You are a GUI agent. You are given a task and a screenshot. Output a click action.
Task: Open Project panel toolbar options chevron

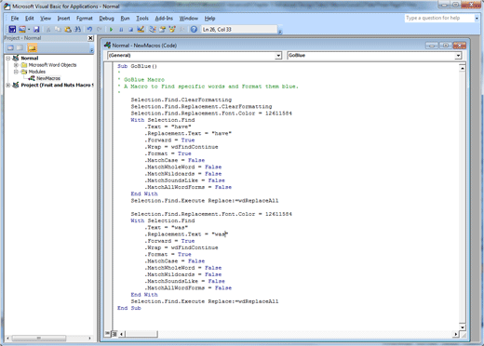(91, 49)
